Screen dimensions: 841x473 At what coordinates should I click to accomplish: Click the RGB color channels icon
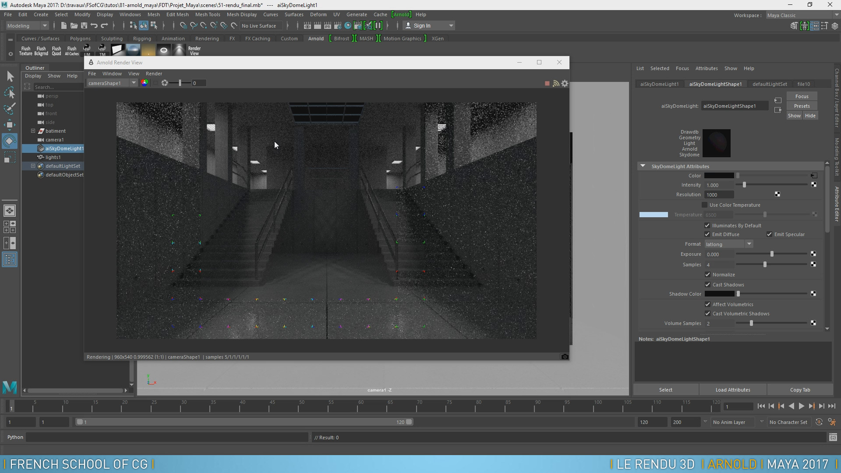click(144, 83)
